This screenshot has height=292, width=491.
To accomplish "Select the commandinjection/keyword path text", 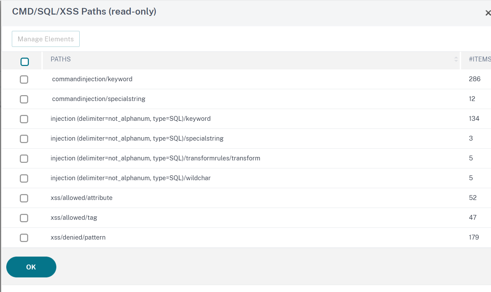I will point(92,79).
